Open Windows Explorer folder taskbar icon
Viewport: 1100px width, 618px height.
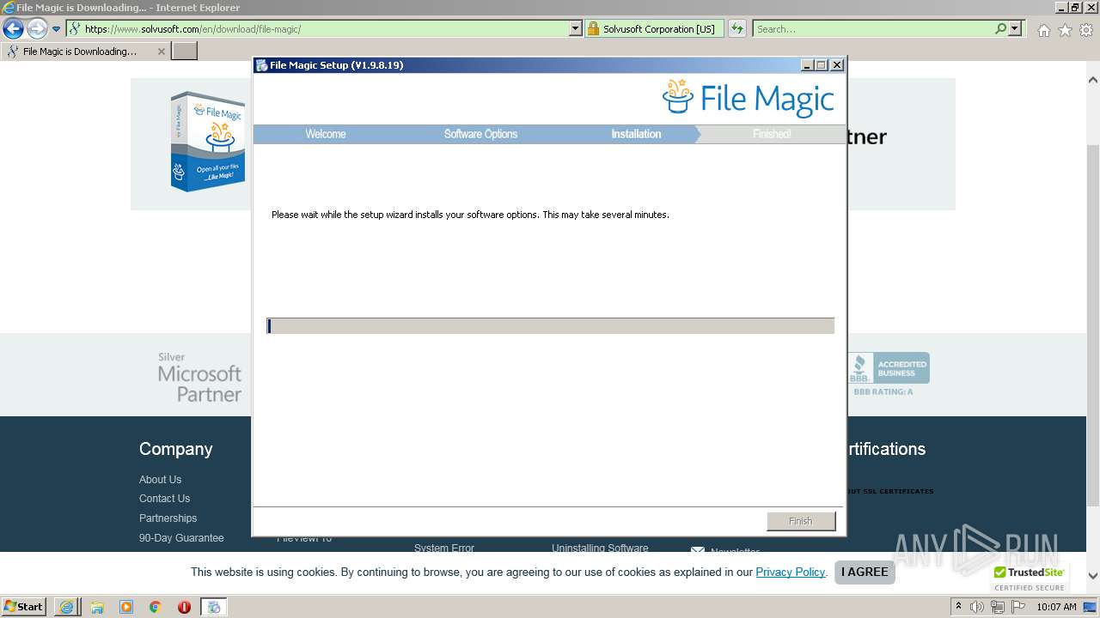(97, 607)
